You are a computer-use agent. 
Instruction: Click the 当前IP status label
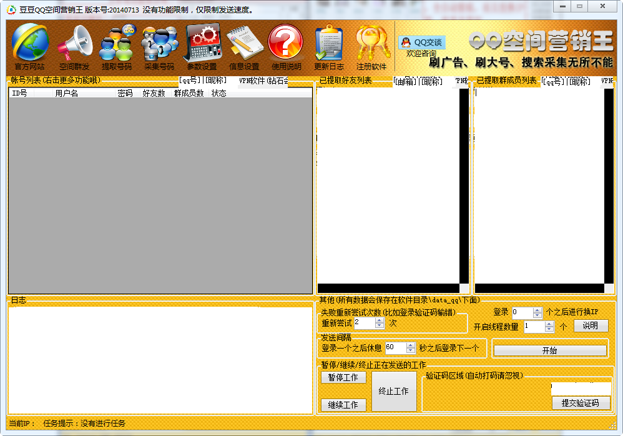click(x=22, y=424)
